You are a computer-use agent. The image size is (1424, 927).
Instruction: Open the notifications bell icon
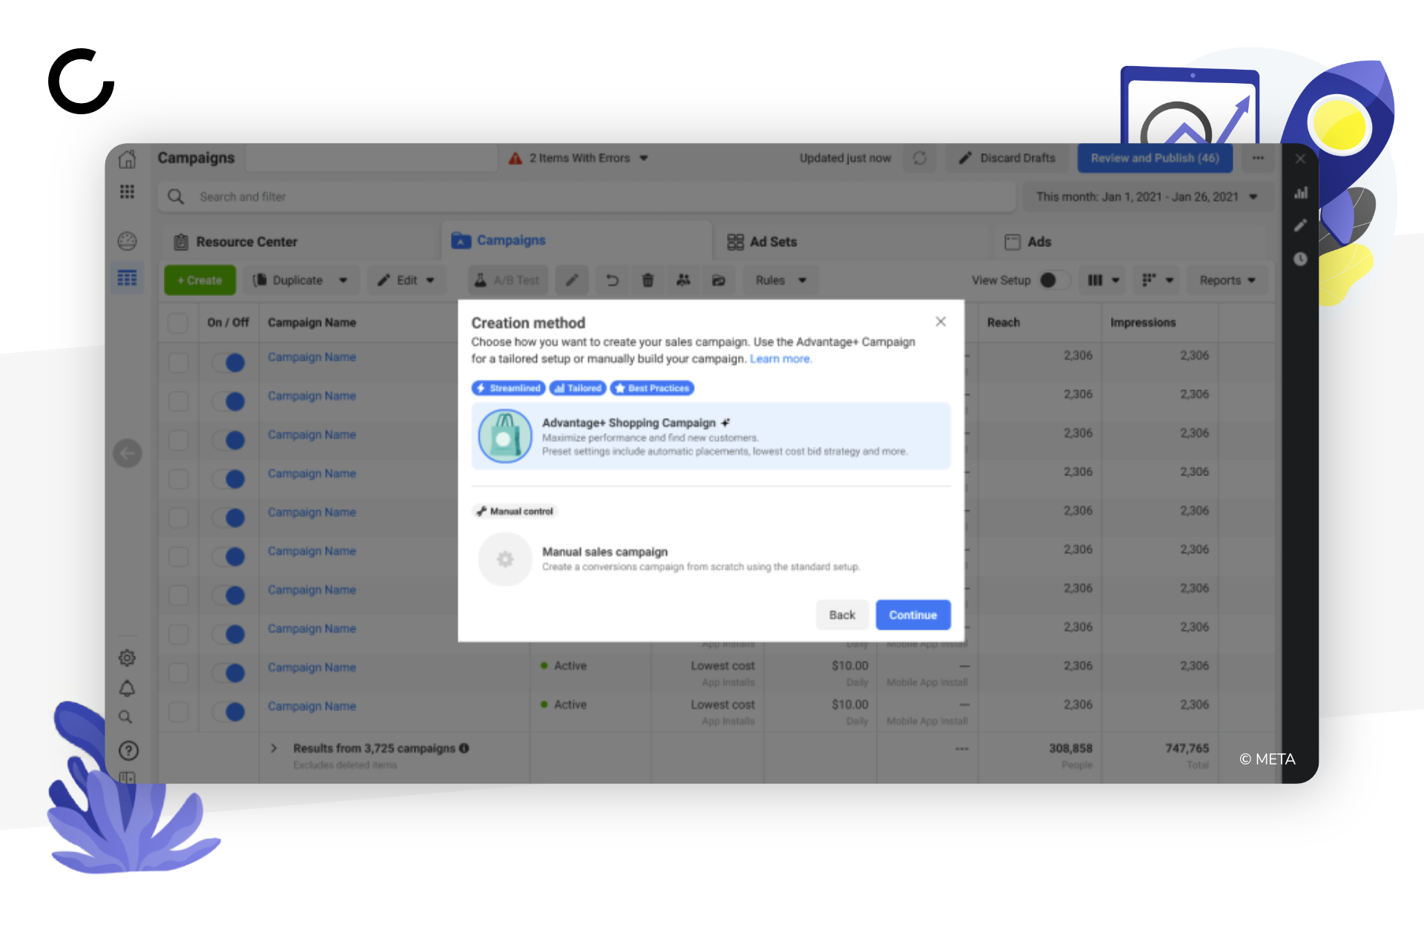coord(128,689)
